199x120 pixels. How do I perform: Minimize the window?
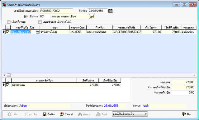[x=176, y=5]
